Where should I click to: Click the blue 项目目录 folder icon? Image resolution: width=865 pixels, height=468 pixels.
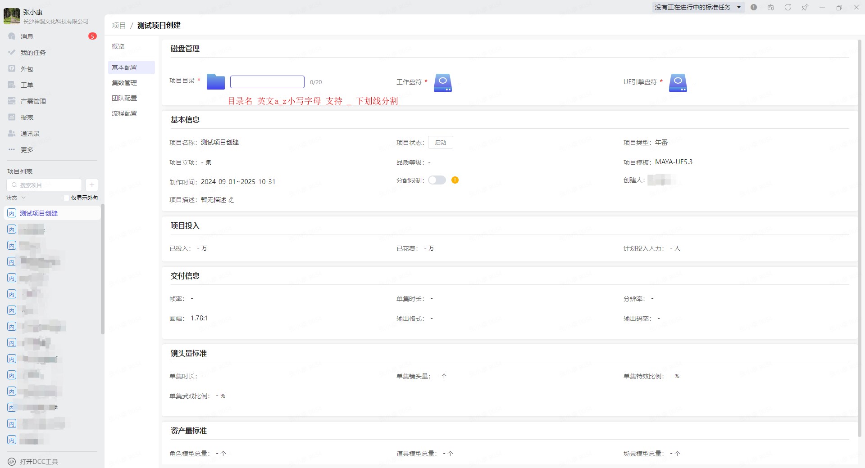[215, 82]
